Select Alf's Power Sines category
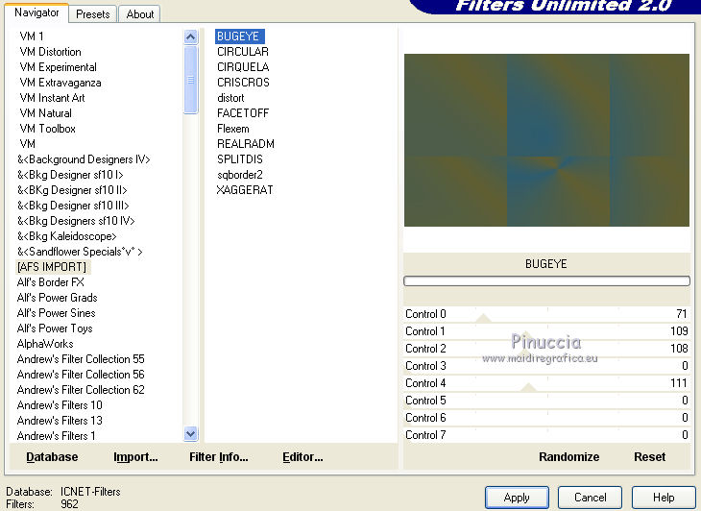701x511 pixels. [x=57, y=312]
